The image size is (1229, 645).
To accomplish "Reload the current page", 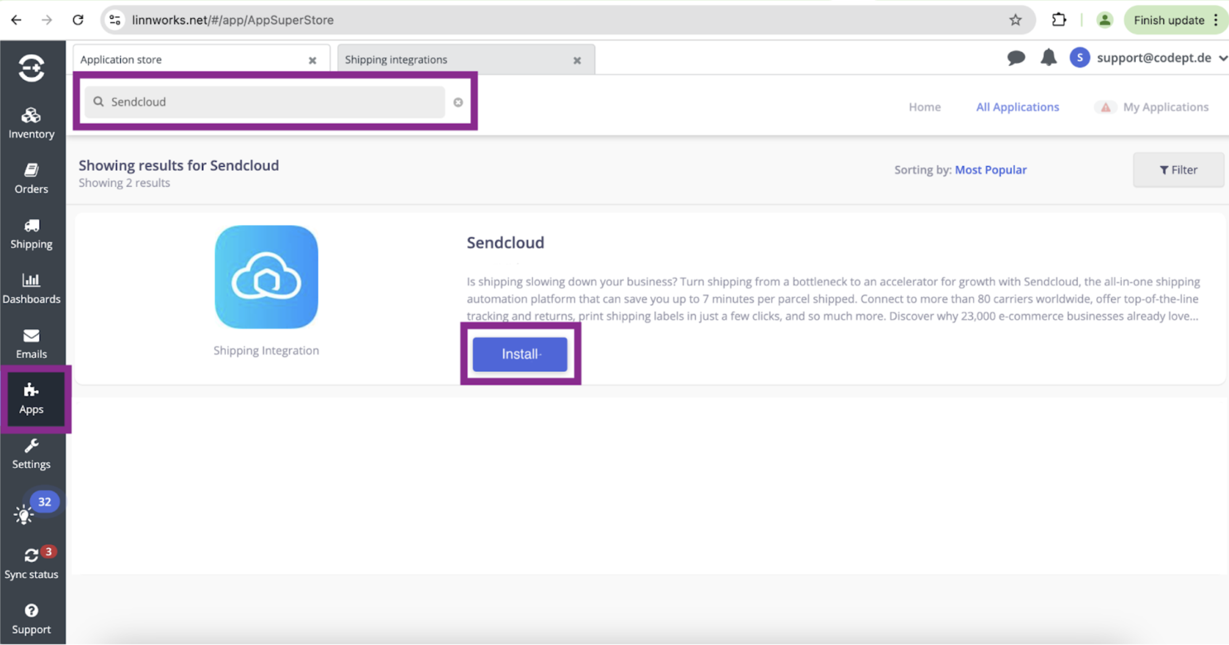I will click(78, 20).
